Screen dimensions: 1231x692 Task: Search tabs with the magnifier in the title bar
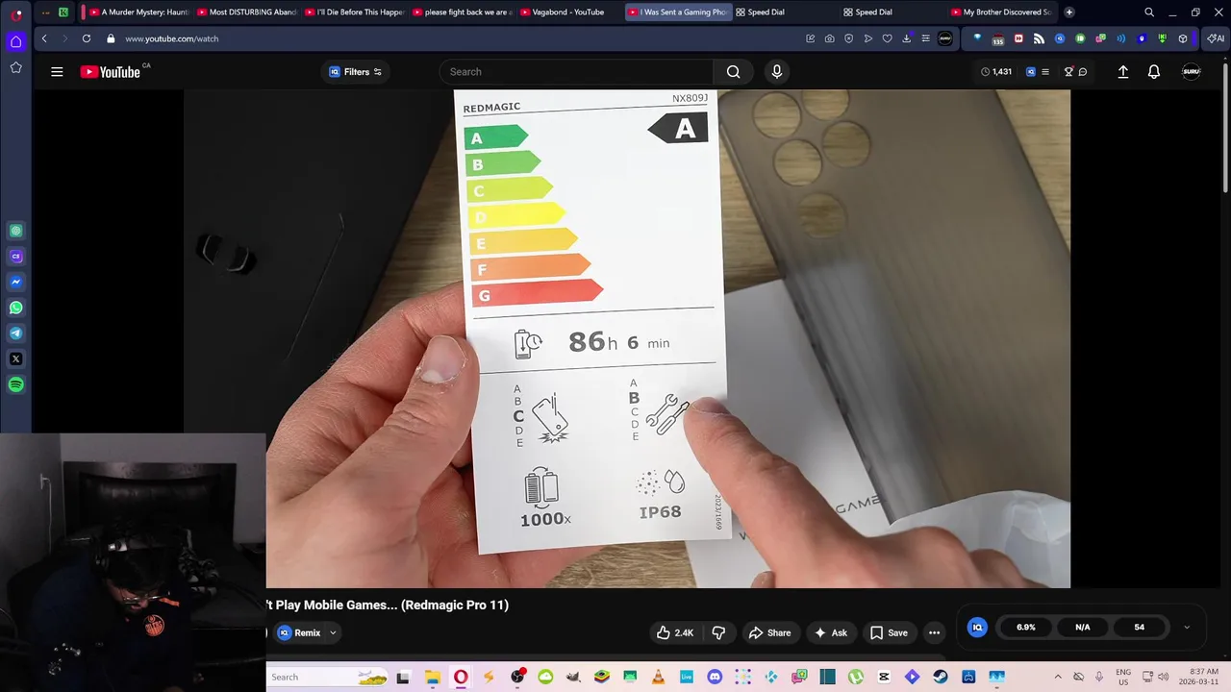point(1149,12)
